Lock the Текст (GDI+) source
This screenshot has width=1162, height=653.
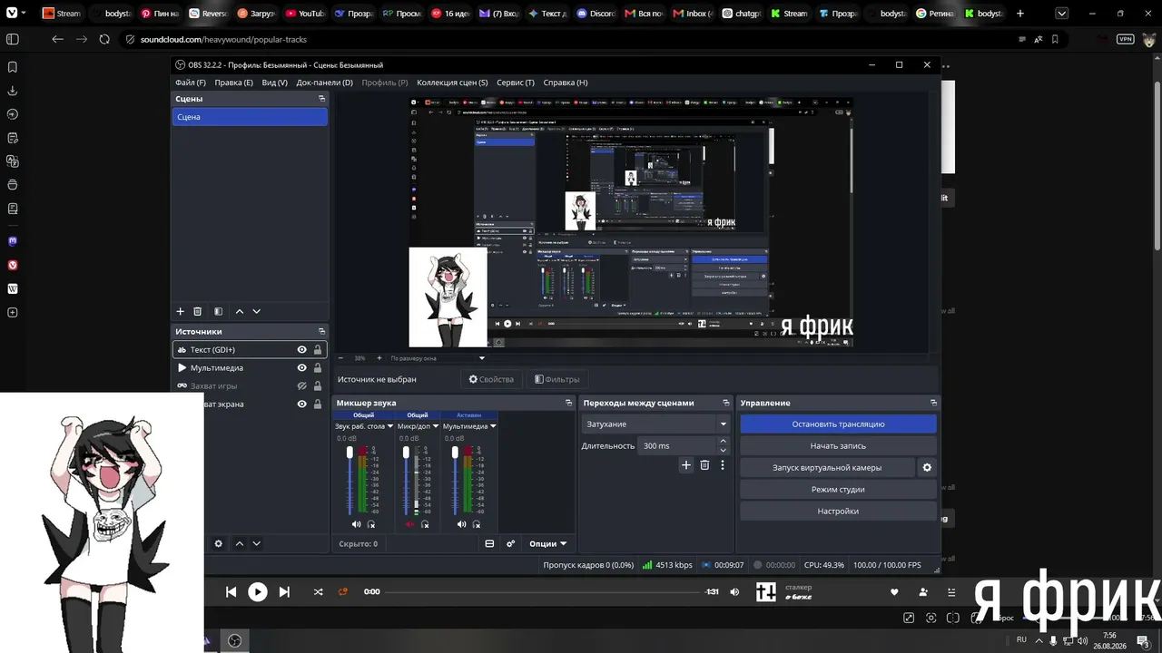click(317, 350)
